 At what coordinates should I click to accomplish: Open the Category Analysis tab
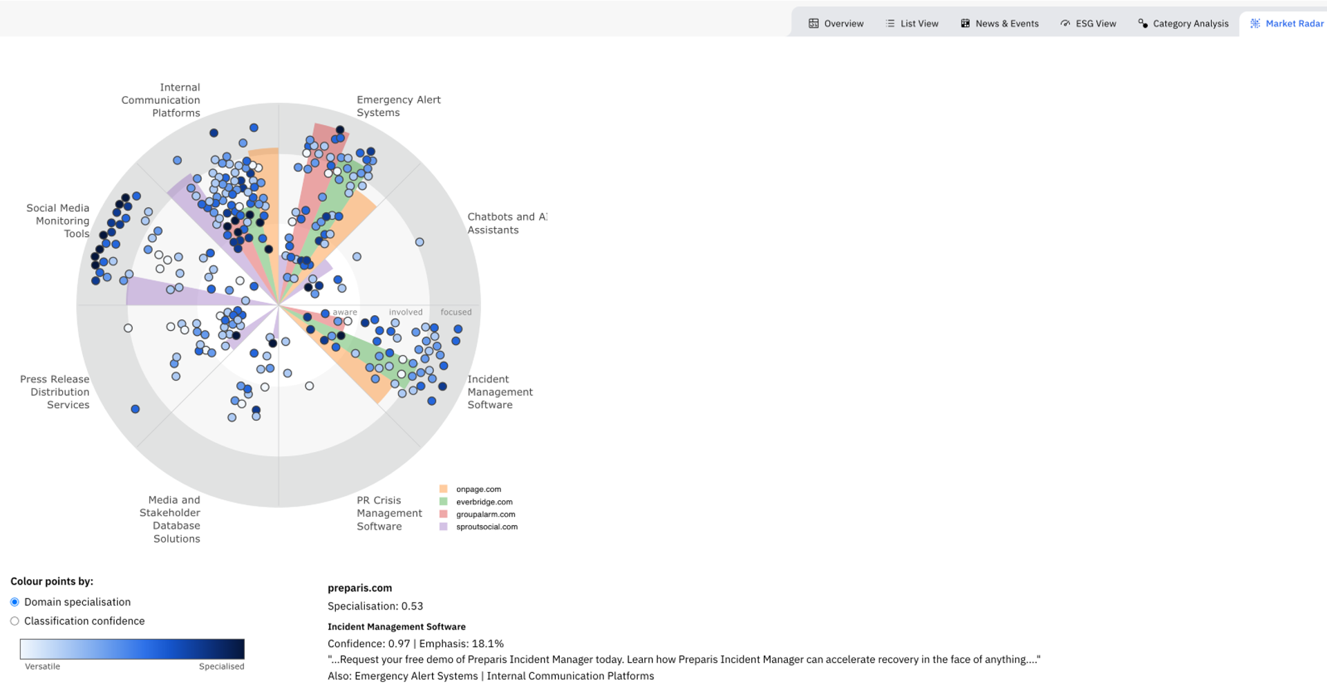(1183, 23)
